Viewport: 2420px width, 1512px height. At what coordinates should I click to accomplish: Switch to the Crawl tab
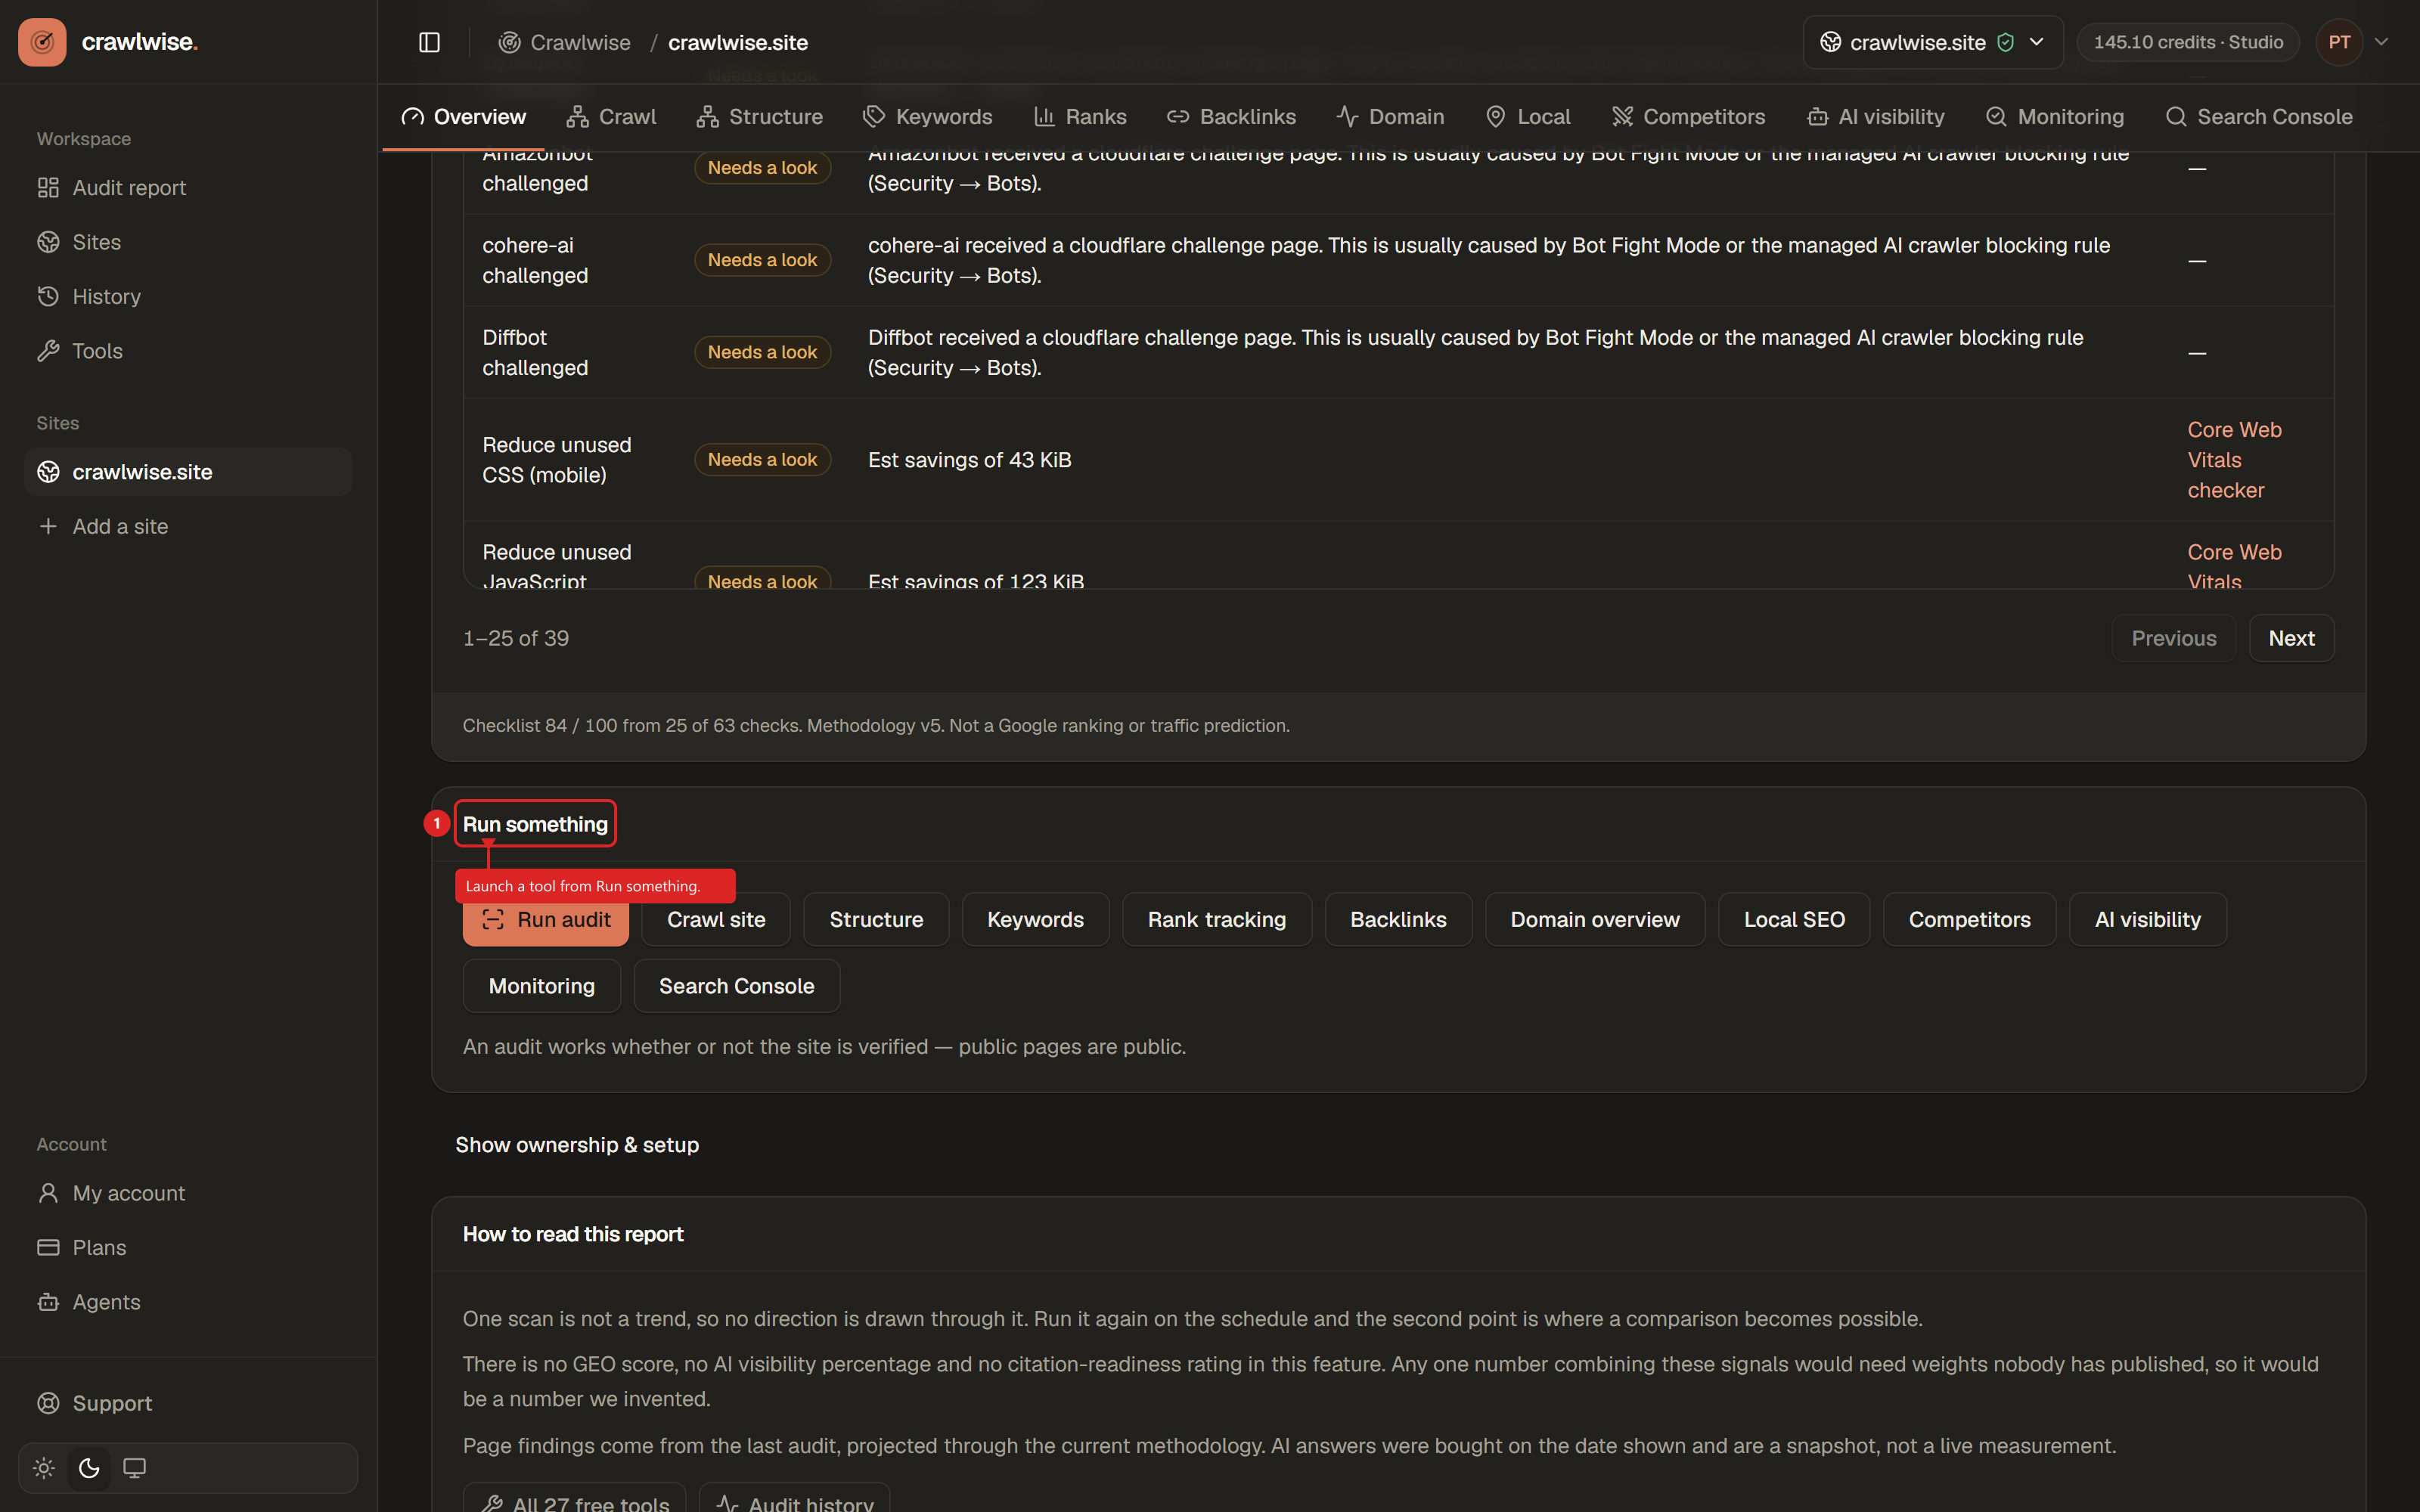(611, 117)
